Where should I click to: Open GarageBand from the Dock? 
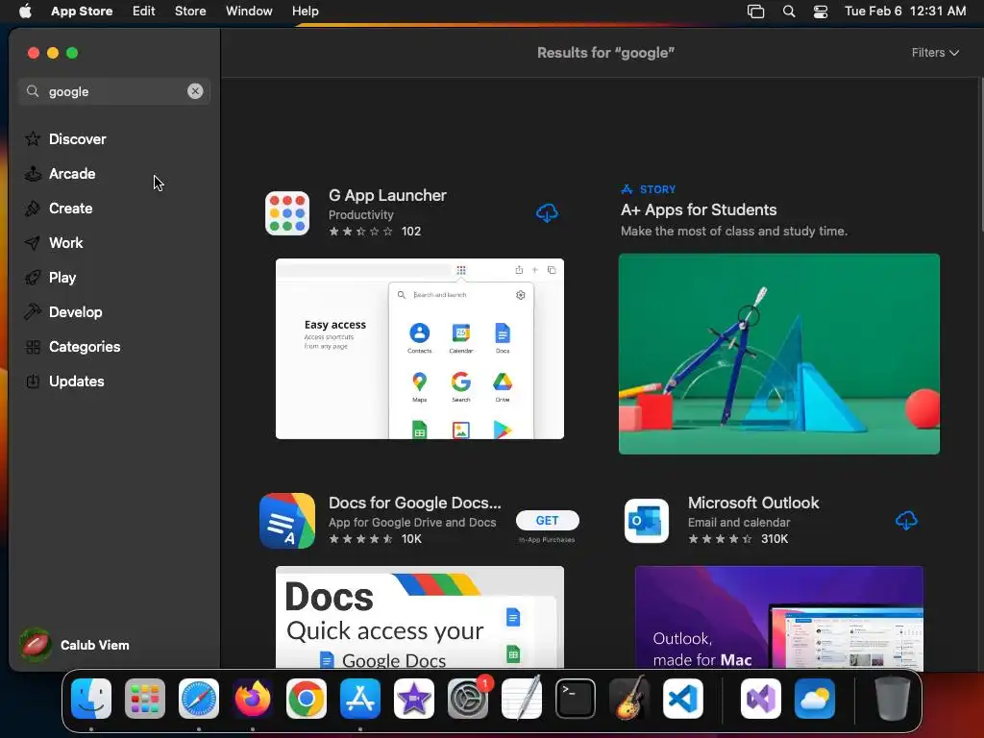click(x=629, y=699)
